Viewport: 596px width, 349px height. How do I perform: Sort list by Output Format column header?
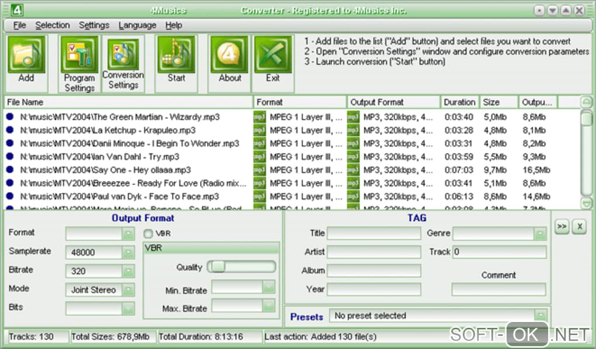pyautogui.click(x=393, y=102)
